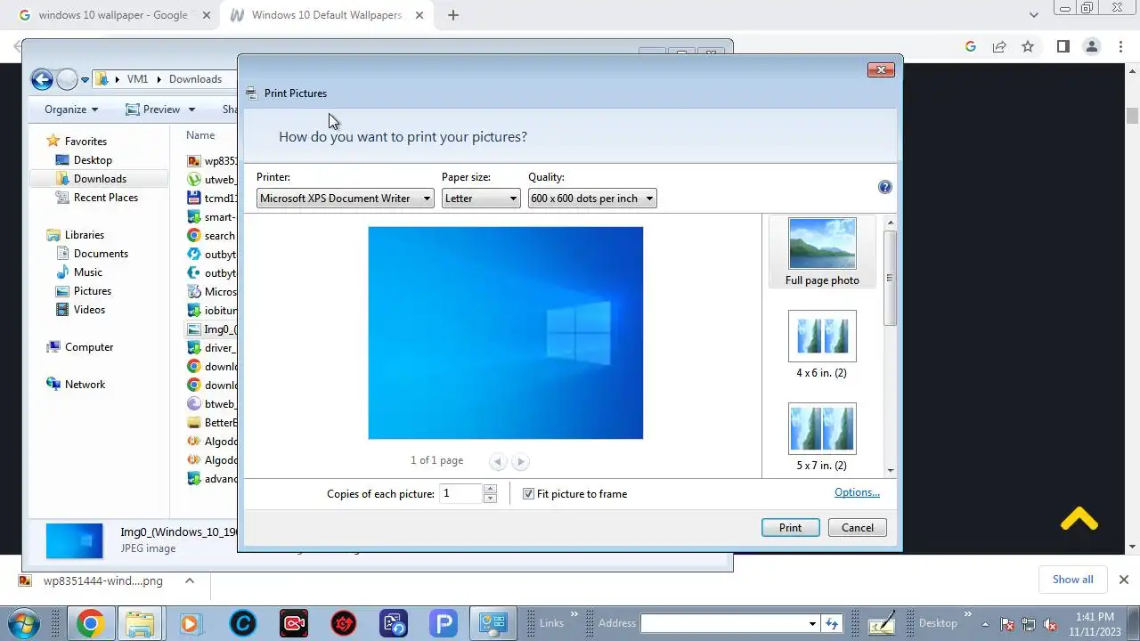Go to previous page arrow in preview
Viewport: 1140px width, 641px height.
pyautogui.click(x=498, y=461)
